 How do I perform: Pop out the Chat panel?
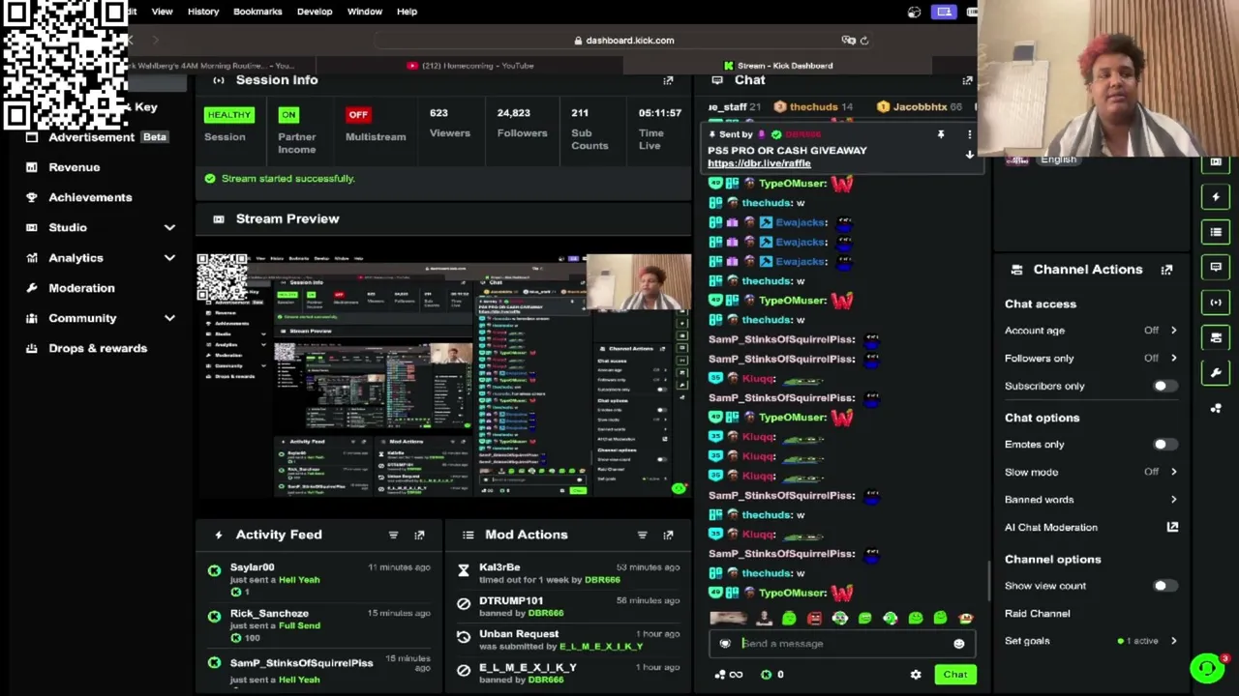click(967, 80)
